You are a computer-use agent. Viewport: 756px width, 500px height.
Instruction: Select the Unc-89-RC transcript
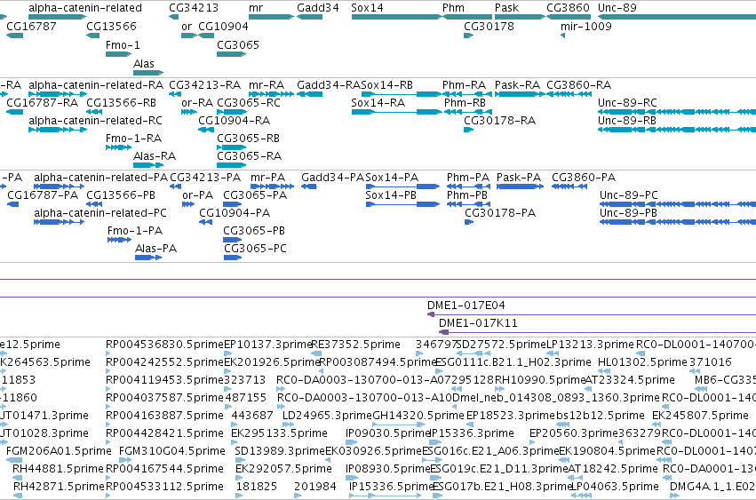click(x=677, y=112)
